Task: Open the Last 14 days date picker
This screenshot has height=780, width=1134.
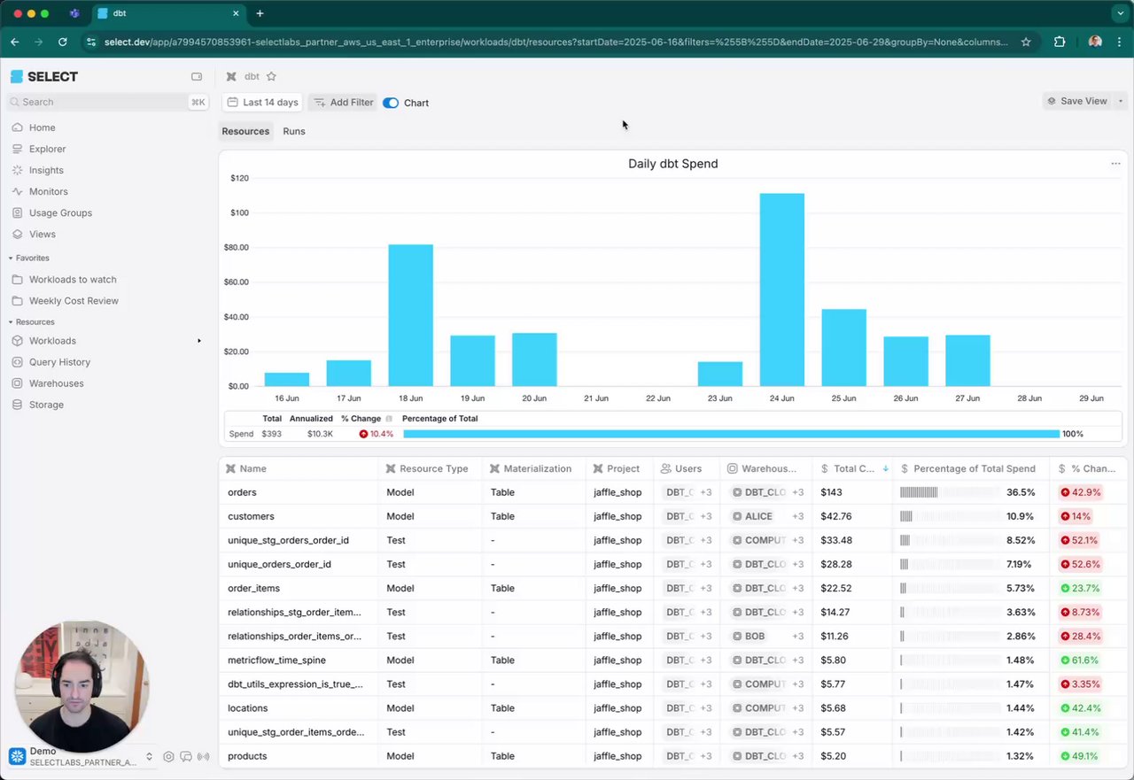Action: click(x=262, y=103)
